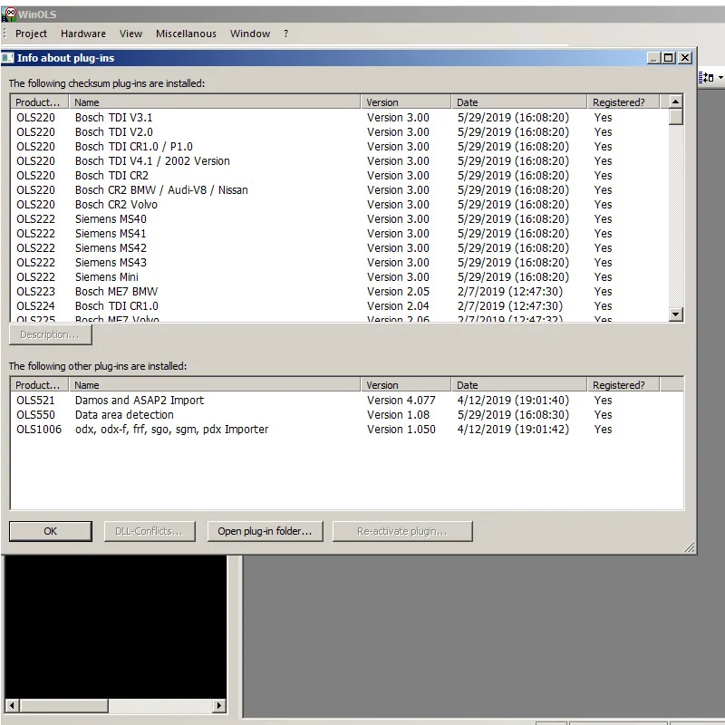Click the left scroll arrow in bottom pane
The height and width of the screenshot is (725, 725).
pyautogui.click(x=12, y=706)
